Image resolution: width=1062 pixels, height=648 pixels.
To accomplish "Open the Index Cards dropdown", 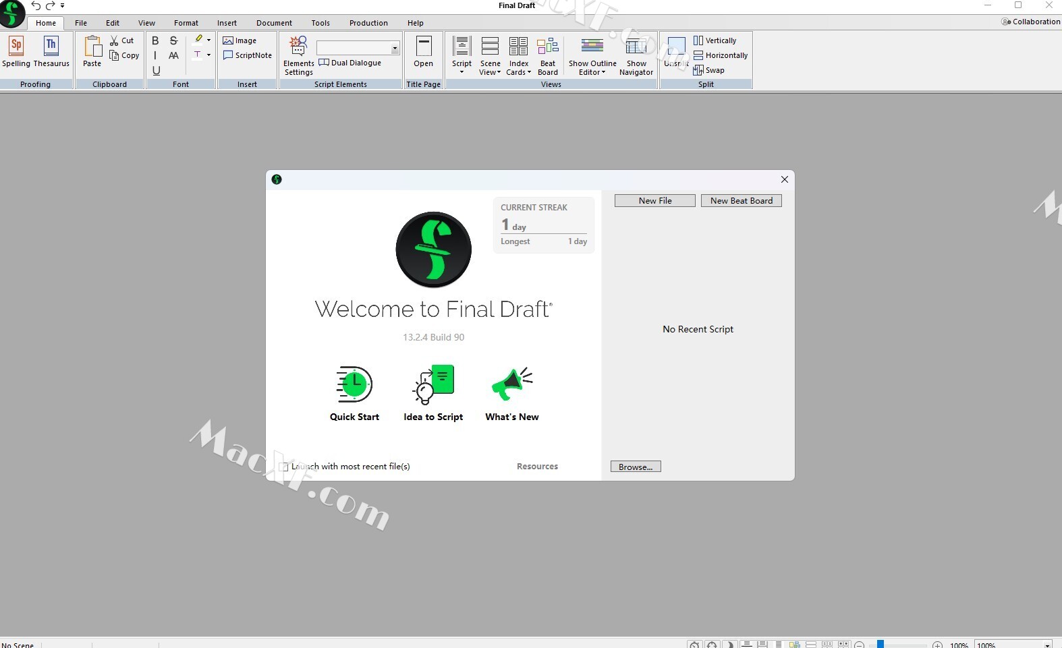I will click(518, 55).
